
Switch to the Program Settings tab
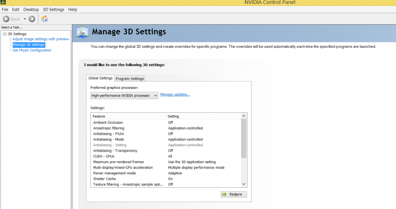(x=130, y=79)
